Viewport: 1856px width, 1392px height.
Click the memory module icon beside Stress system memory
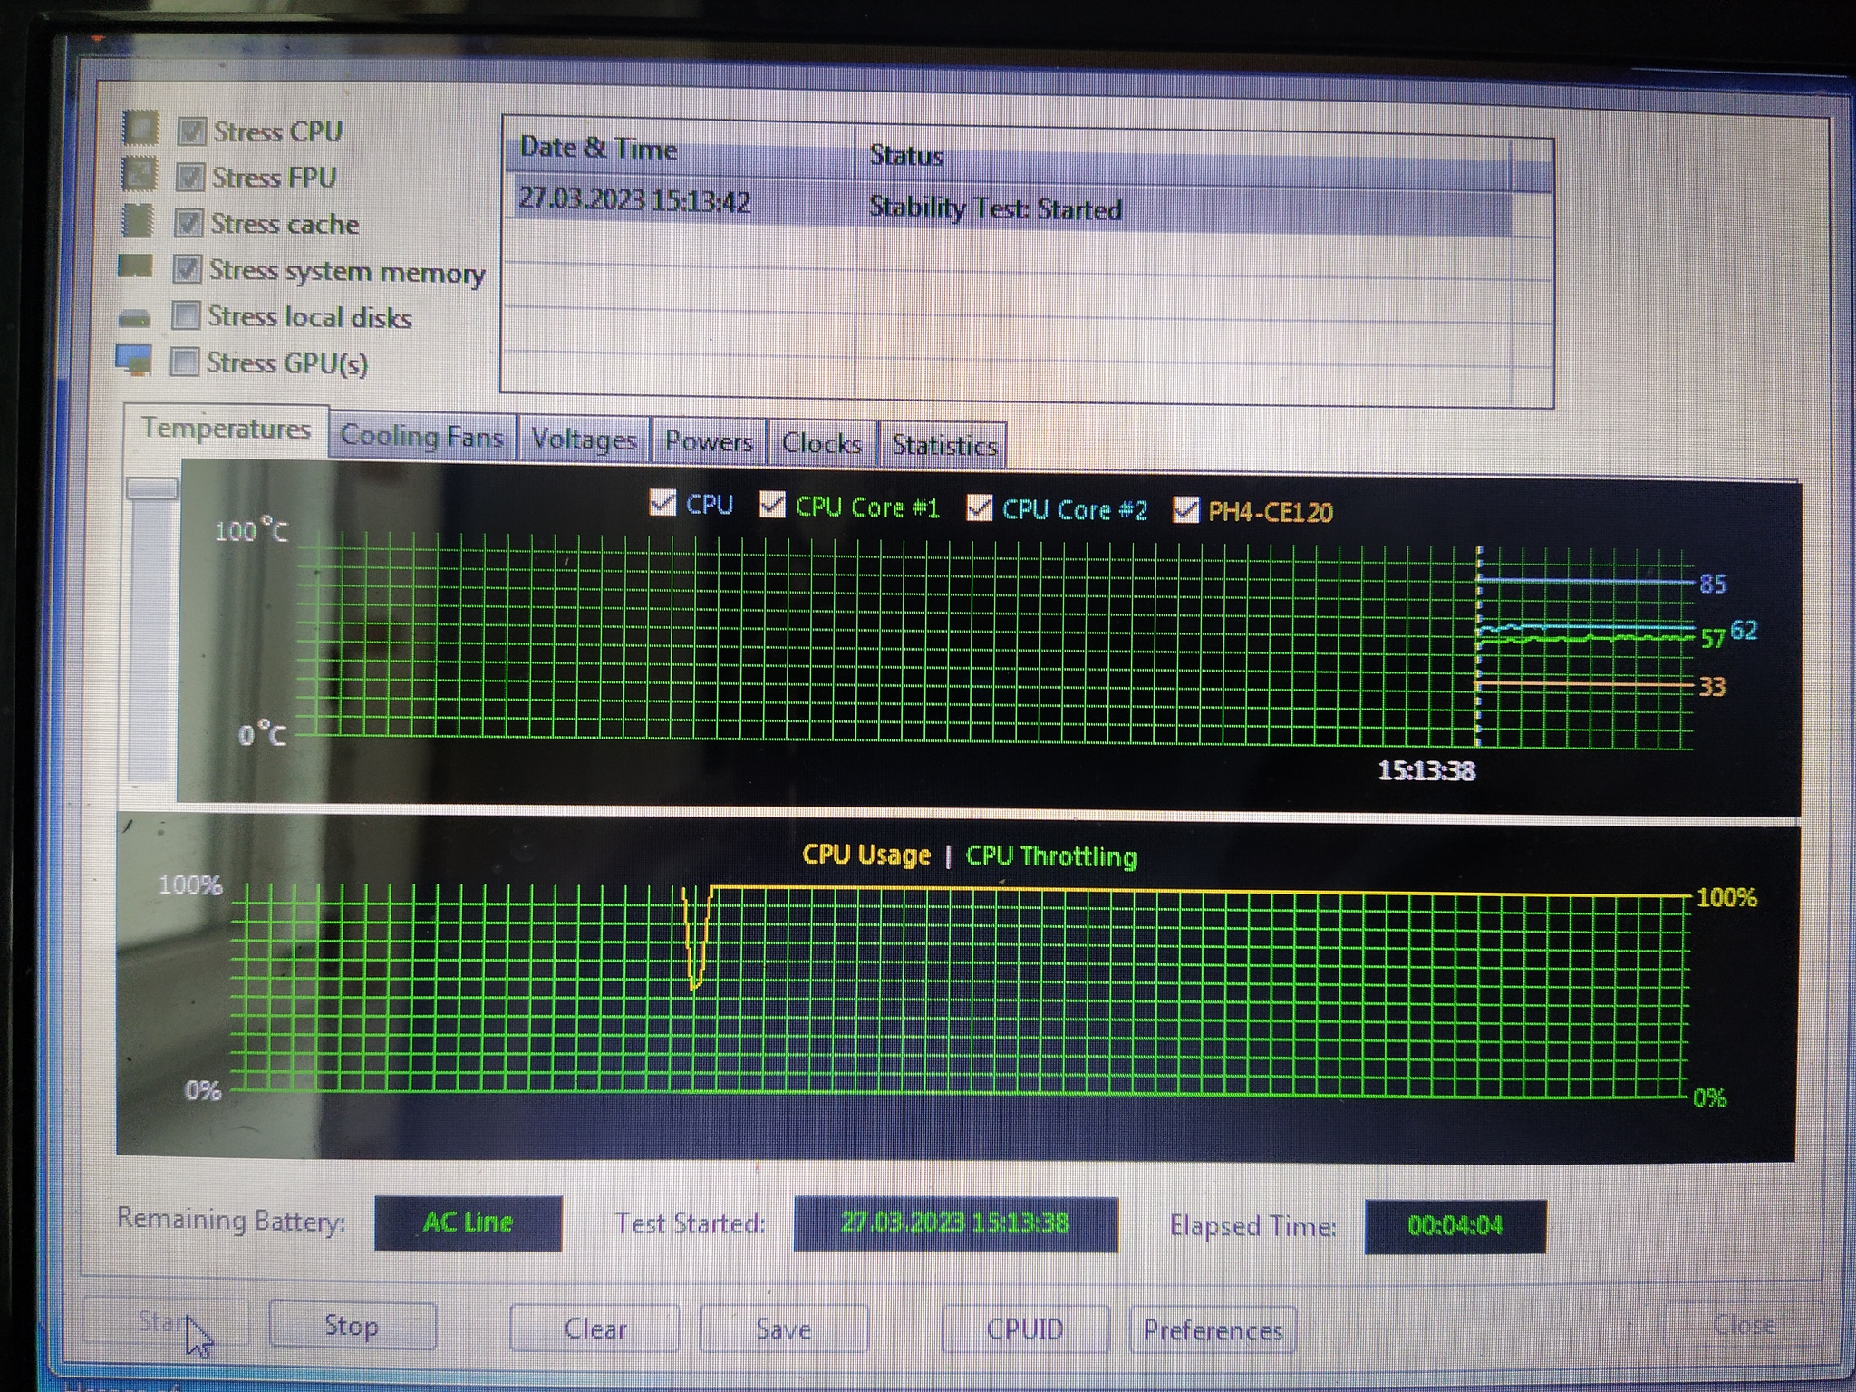136,266
